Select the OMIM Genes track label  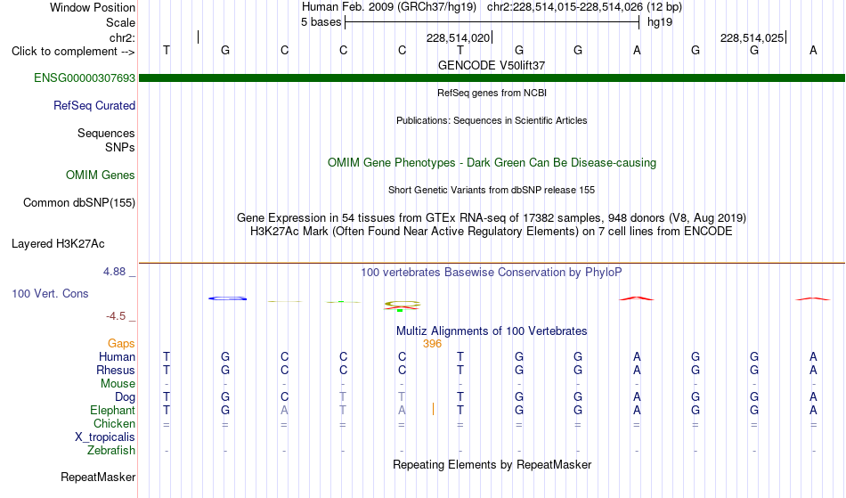tap(100, 175)
